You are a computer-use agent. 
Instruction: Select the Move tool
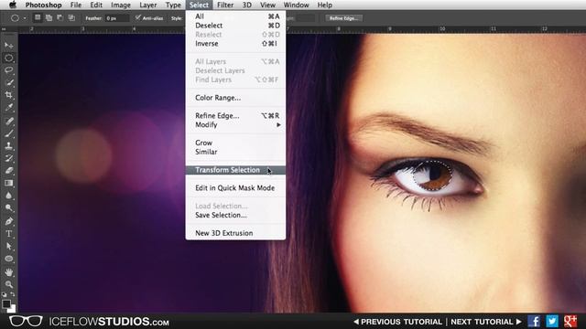[x=9, y=46]
